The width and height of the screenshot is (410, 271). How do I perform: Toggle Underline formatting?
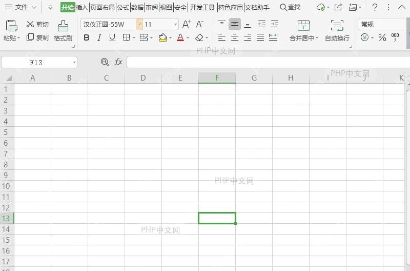112,37
